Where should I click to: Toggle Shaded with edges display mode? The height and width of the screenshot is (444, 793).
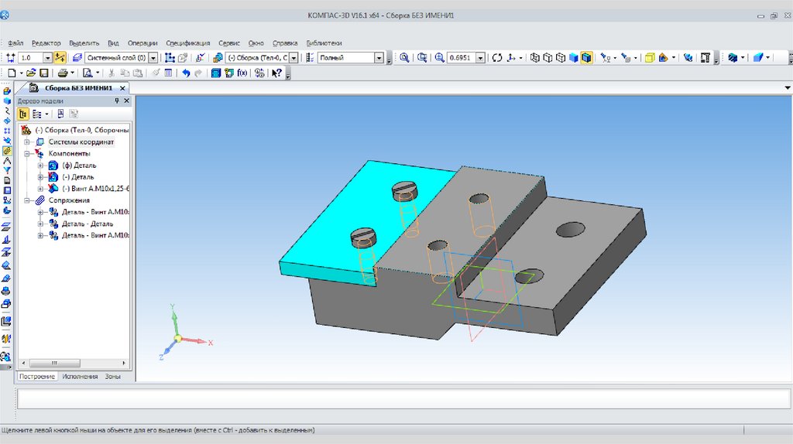587,58
